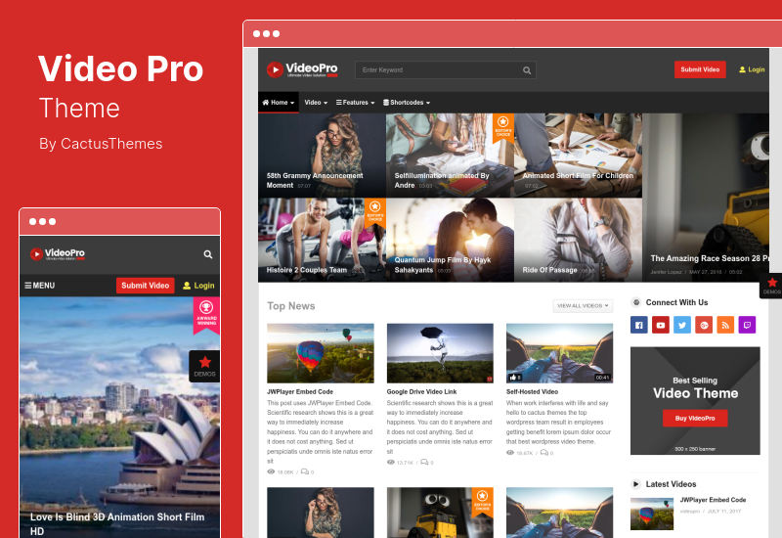
Task: Click Login in mobile preview
Action: [x=198, y=286]
